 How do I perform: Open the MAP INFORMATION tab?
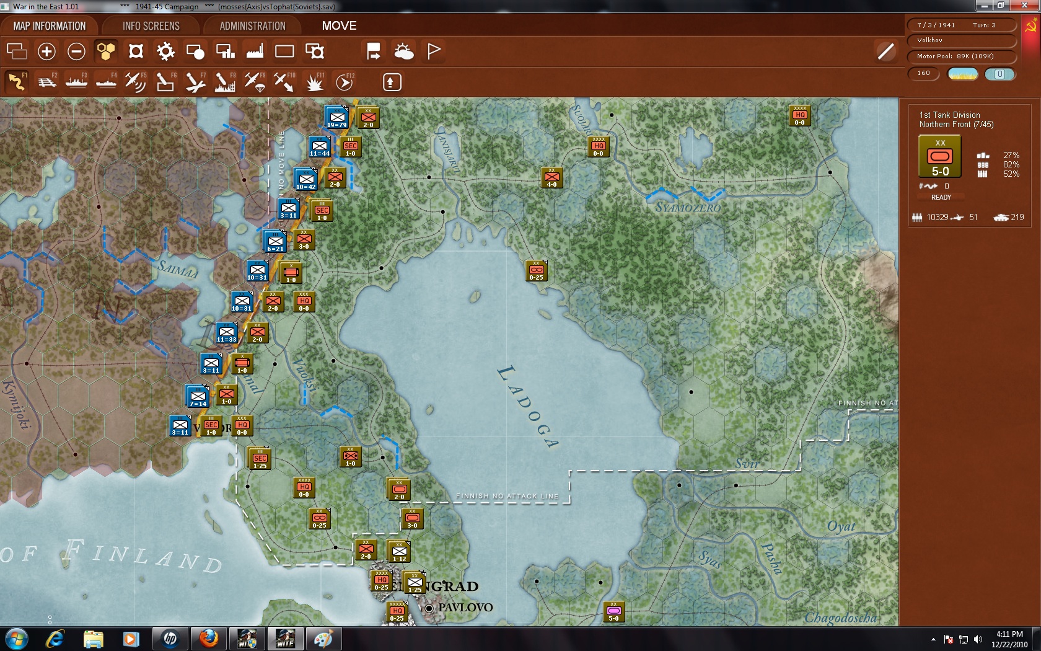coord(50,26)
